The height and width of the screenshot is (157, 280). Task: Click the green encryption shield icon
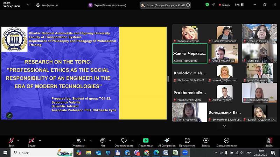point(207,5)
